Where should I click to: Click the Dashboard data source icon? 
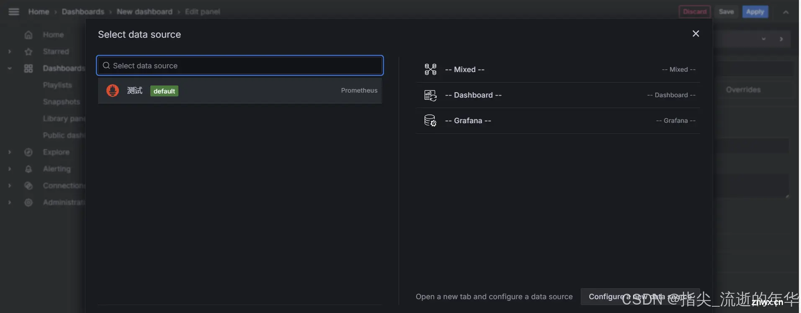[430, 96]
